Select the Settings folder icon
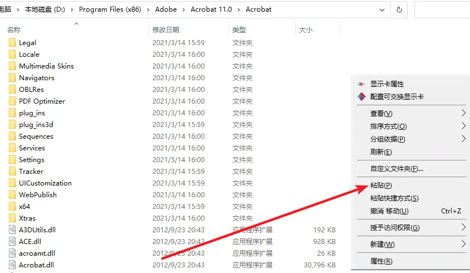The width and height of the screenshot is (470, 273). (12, 160)
